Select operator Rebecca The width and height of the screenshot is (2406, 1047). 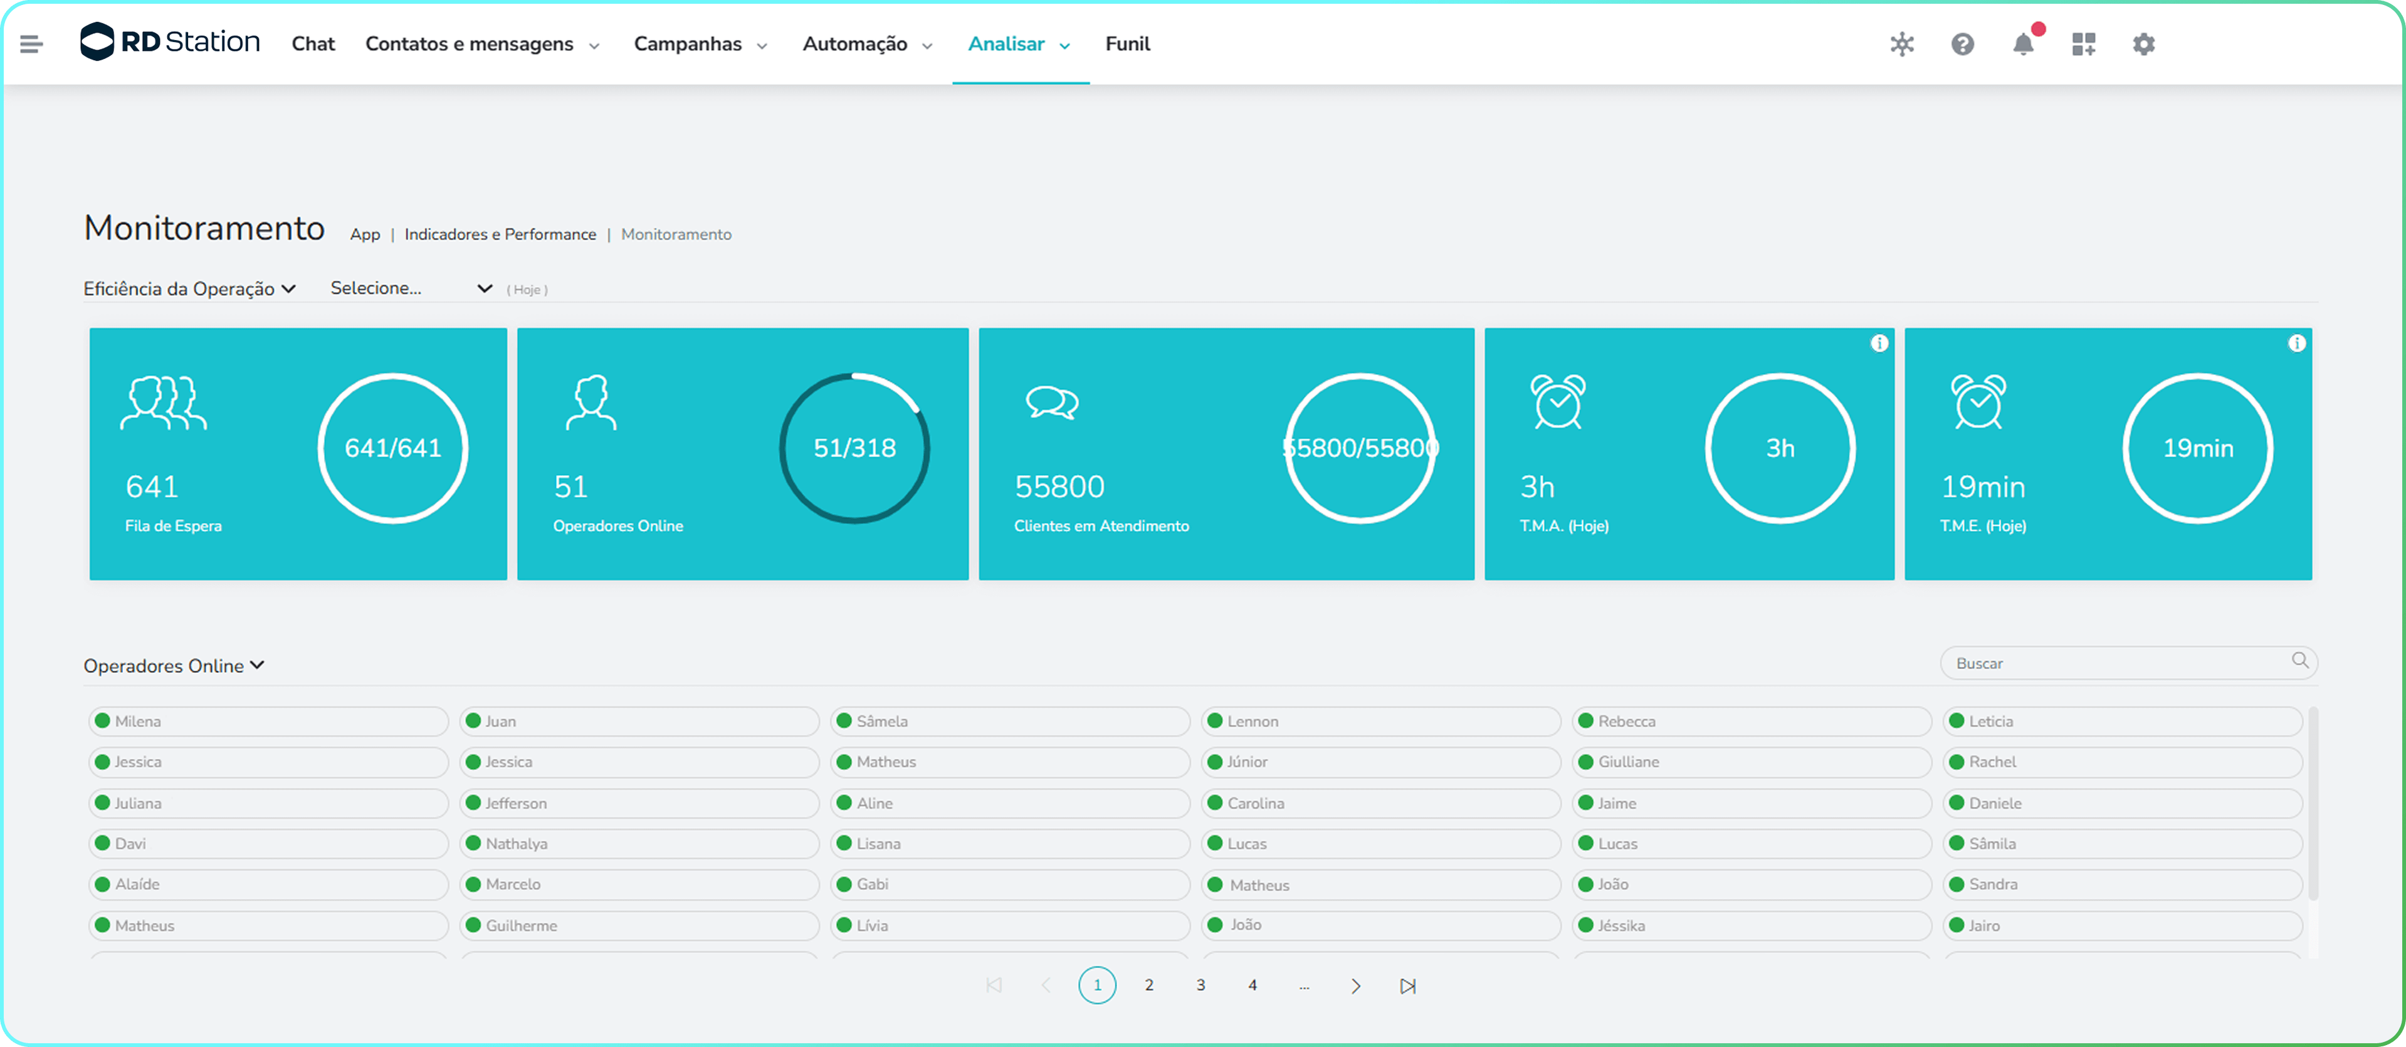click(1752, 721)
